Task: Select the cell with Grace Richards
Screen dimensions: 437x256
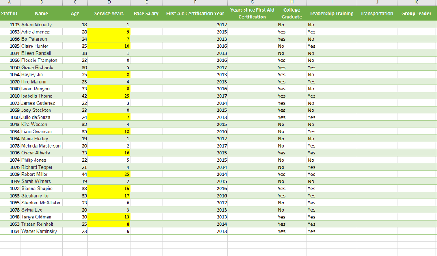Action: pos(41,67)
